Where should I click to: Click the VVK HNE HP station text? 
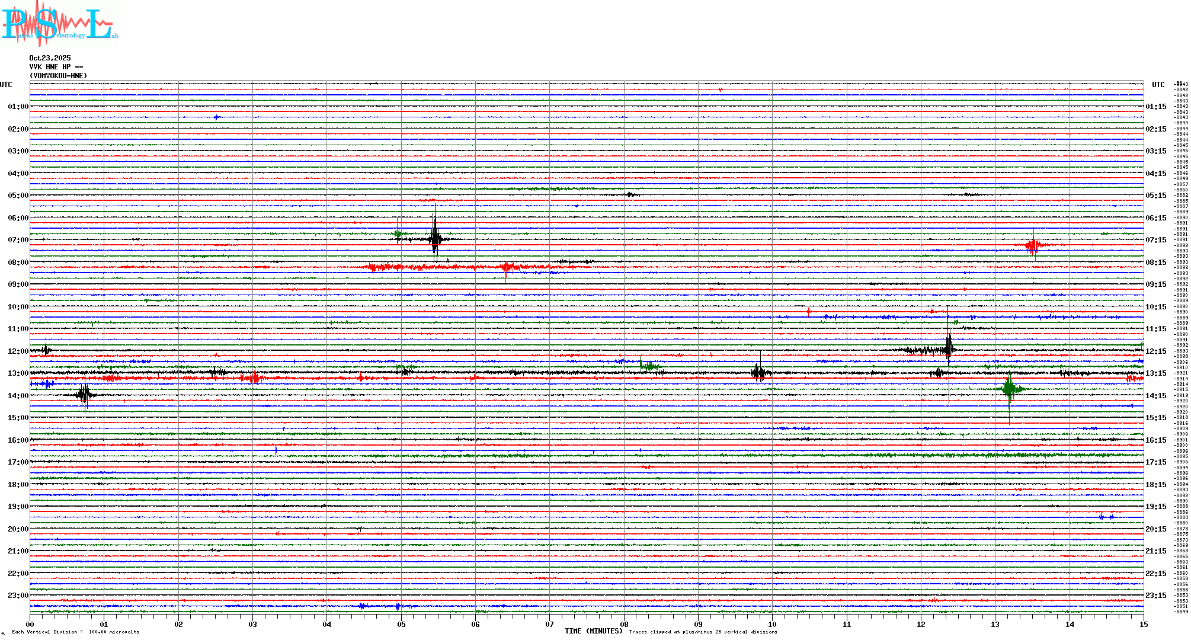(56, 67)
